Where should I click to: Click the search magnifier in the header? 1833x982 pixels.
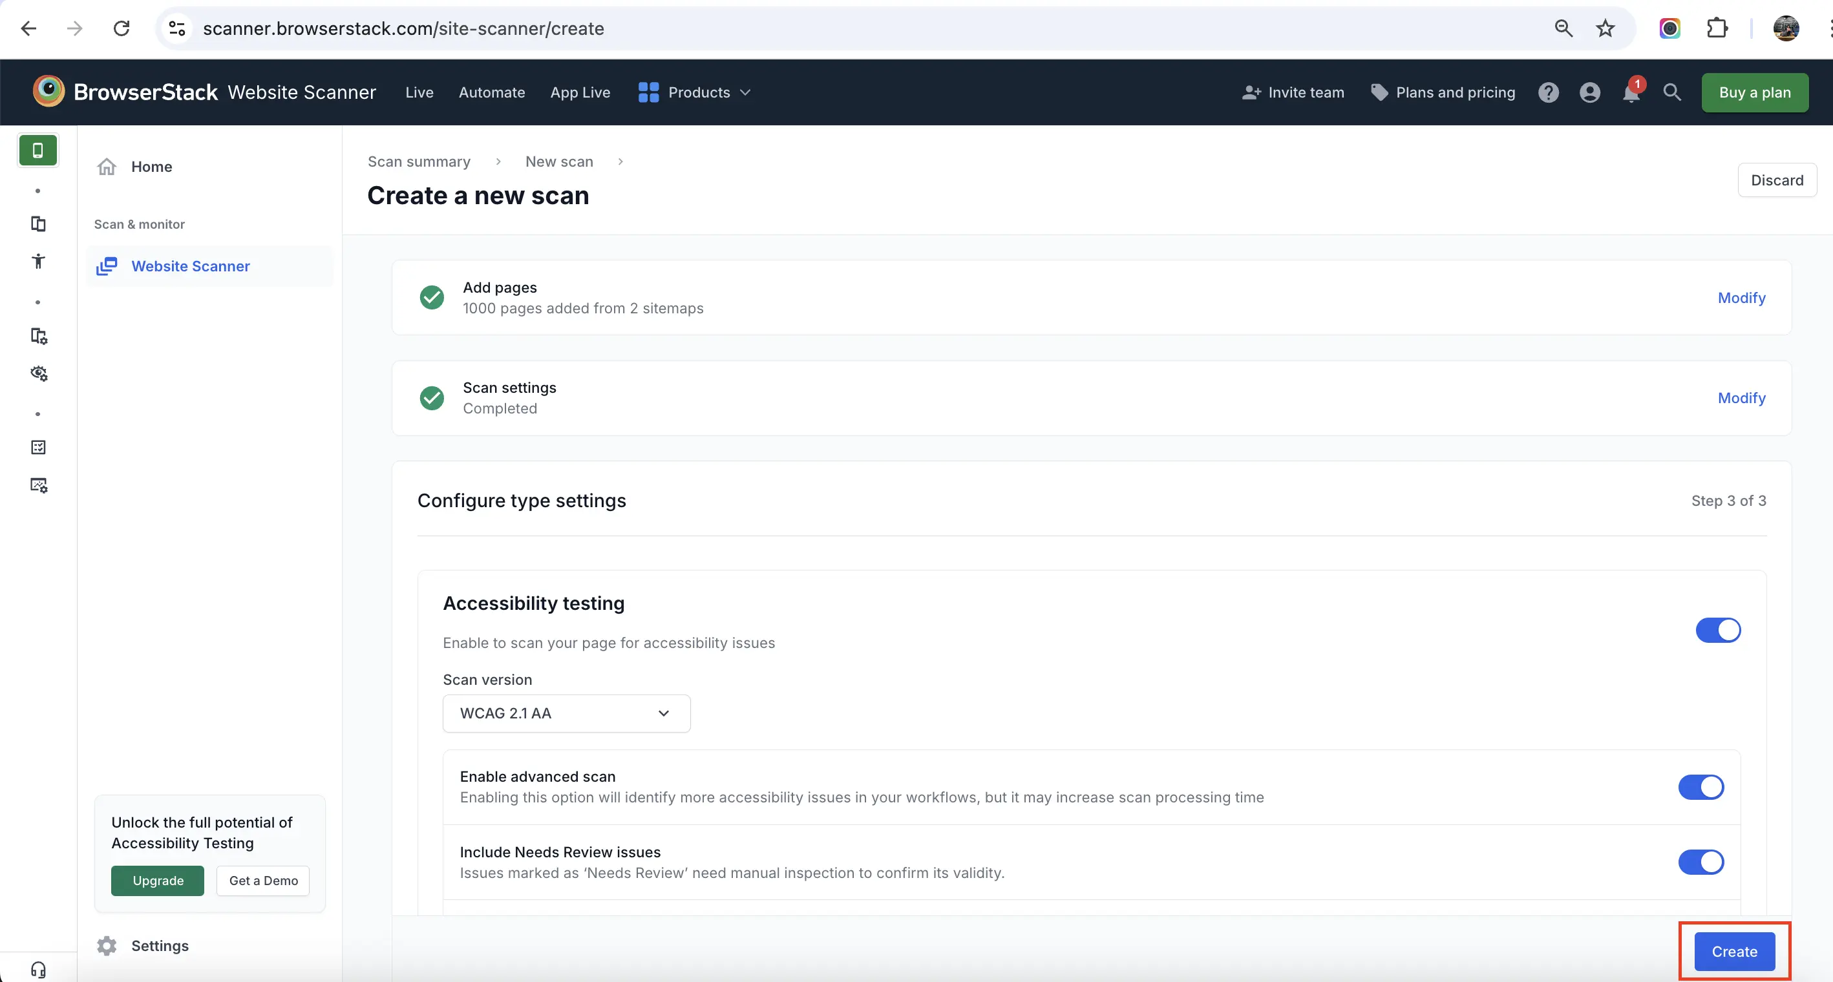[1671, 92]
